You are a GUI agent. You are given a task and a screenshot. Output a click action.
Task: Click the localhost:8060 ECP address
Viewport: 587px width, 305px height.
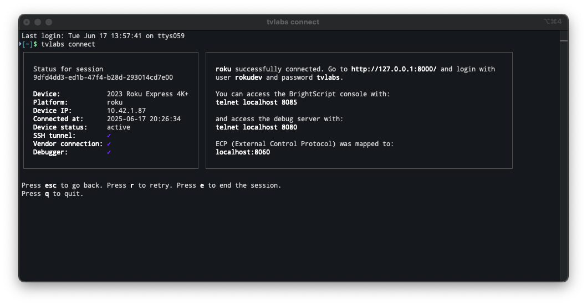243,152
